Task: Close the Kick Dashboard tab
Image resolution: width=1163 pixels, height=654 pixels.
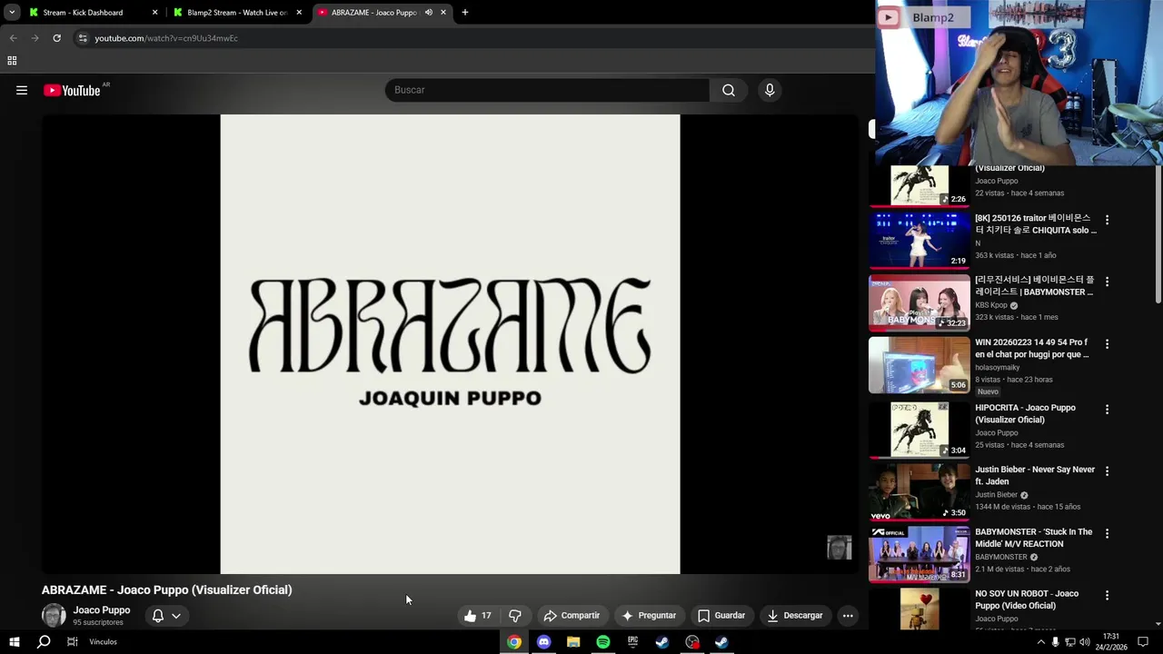Action: tap(154, 13)
